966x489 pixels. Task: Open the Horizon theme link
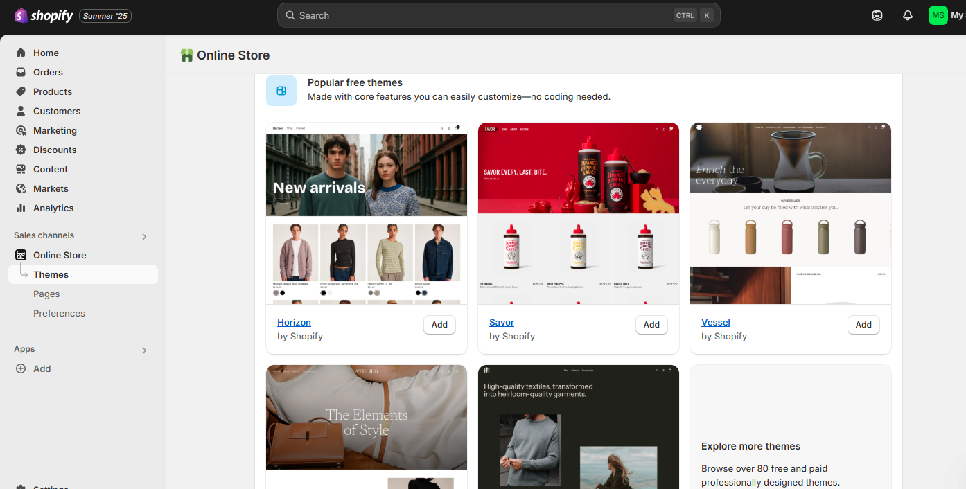[x=294, y=322]
